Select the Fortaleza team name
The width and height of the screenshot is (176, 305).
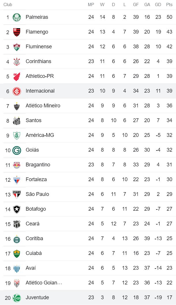pos(36,179)
